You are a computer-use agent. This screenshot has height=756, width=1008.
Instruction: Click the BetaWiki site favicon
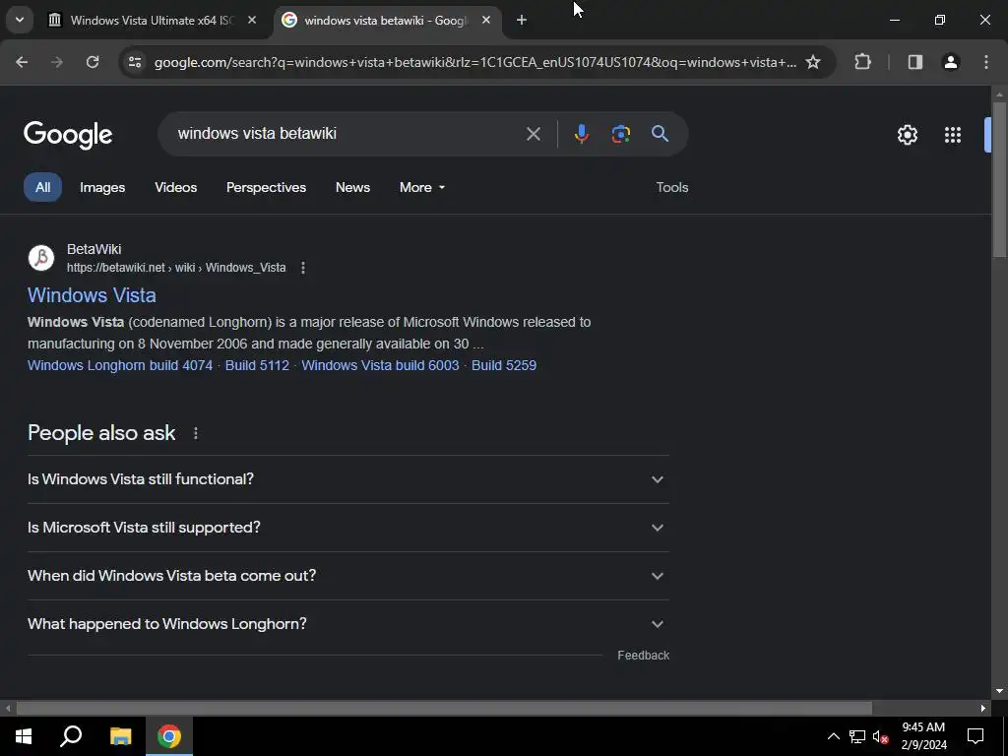tap(41, 258)
